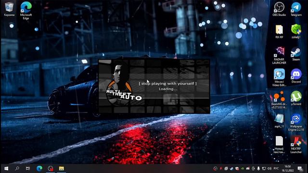
Task: Open the volume speaker tray icon
Action: 269,169
